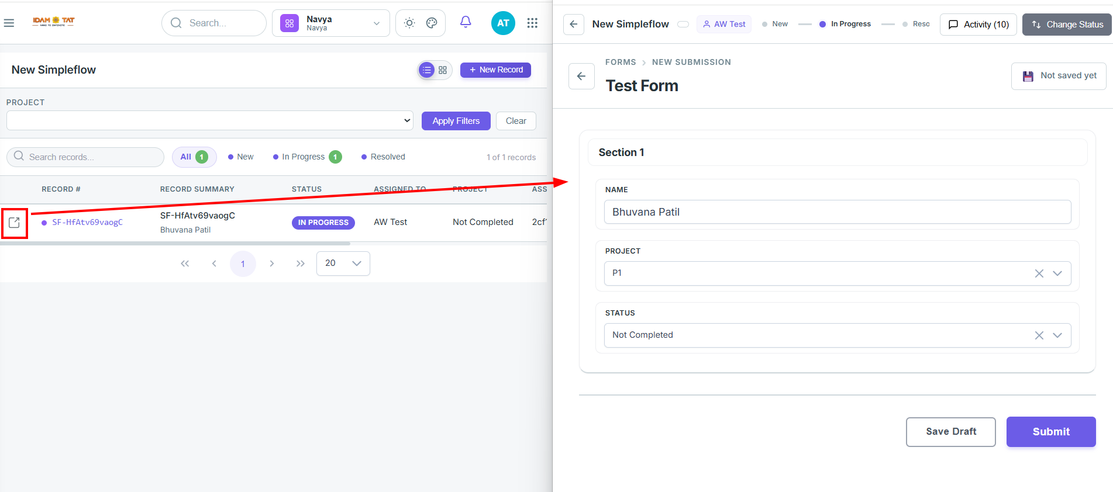
Task: Open the theme palette icon
Action: click(x=432, y=23)
